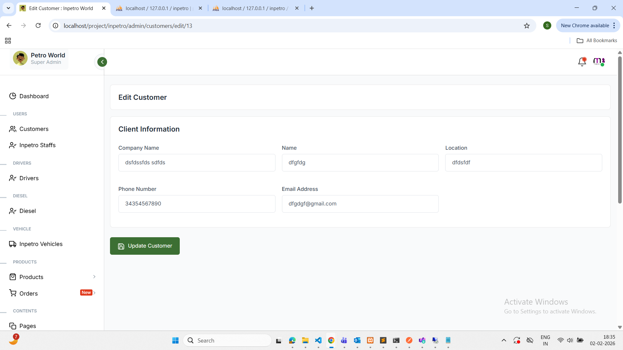Bookmark this page with star icon
Image resolution: width=623 pixels, height=350 pixels.
click(x=527, y=26)
